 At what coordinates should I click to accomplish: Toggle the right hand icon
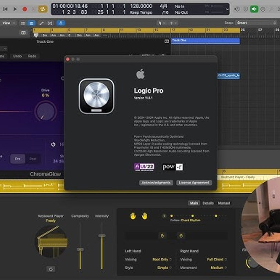[x=145, y=216]
